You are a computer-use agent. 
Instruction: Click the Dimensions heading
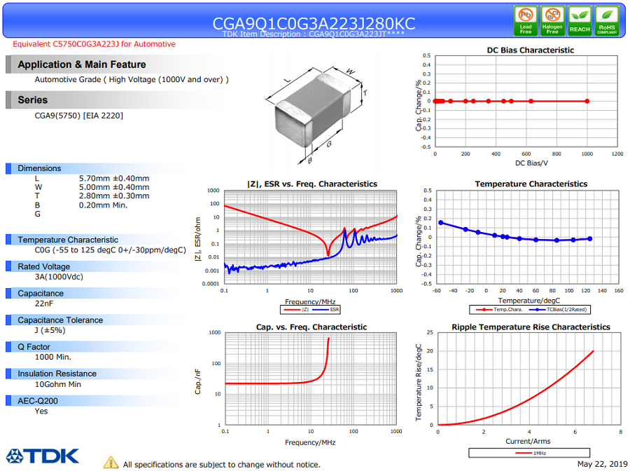click(39, 168)
